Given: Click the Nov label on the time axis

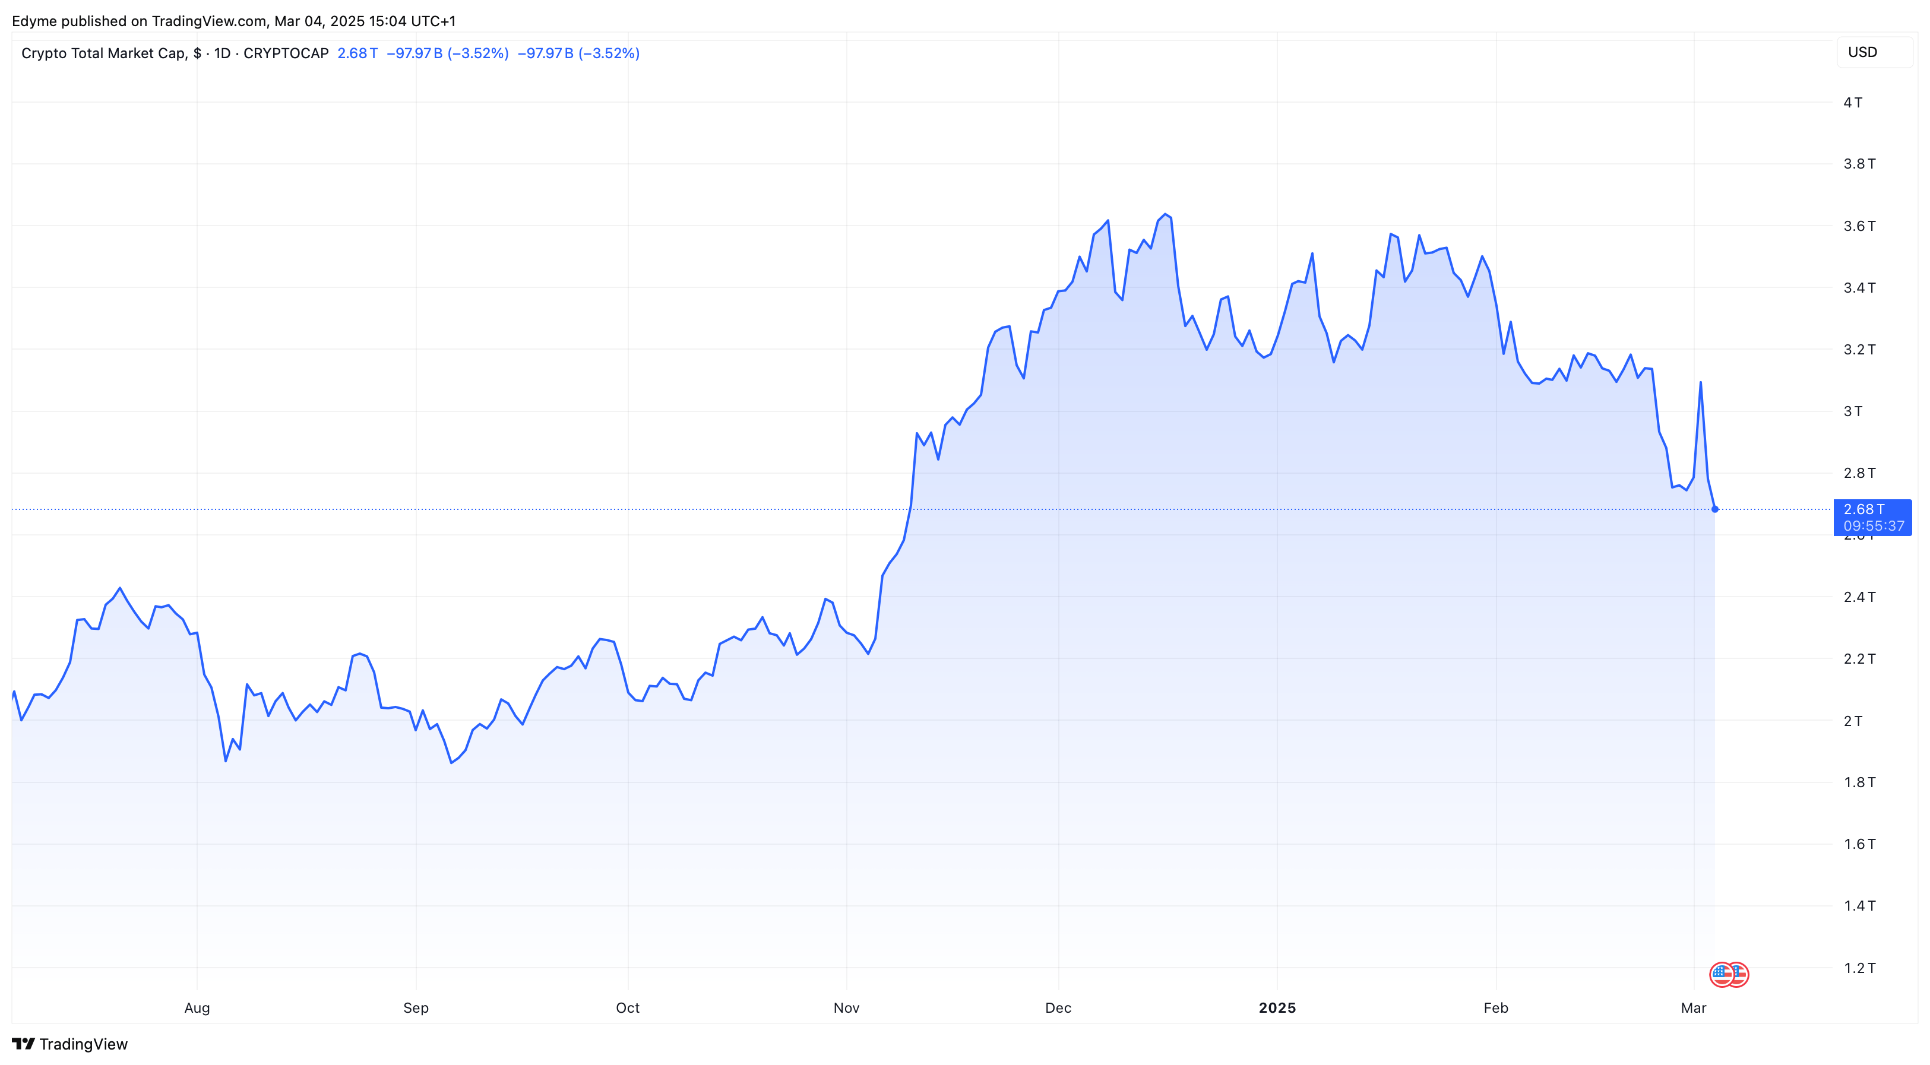Looking at the screenshot, I should [x=847, y=1008].
